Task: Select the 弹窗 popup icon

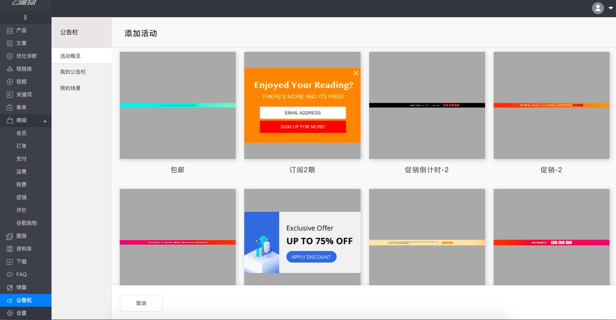Action: [10, 287]
